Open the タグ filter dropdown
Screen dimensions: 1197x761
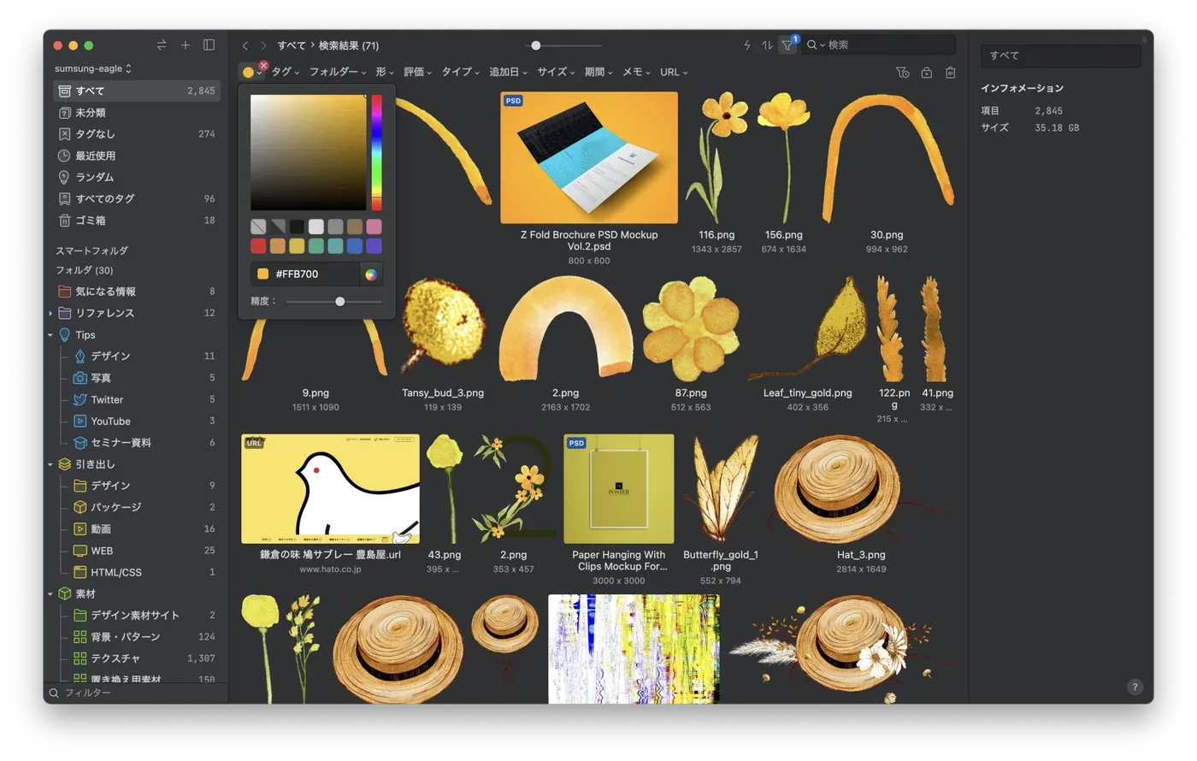coord(286,73)
